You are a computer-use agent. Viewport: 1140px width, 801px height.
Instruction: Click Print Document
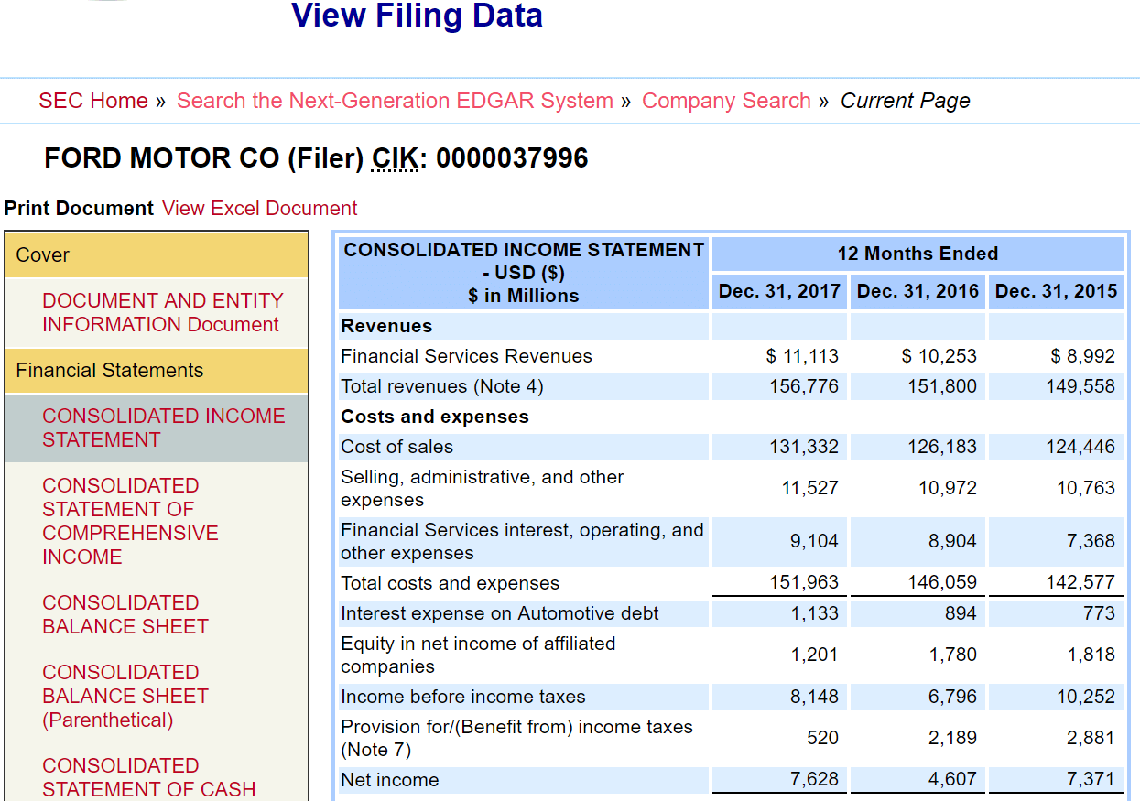(79, 209)
